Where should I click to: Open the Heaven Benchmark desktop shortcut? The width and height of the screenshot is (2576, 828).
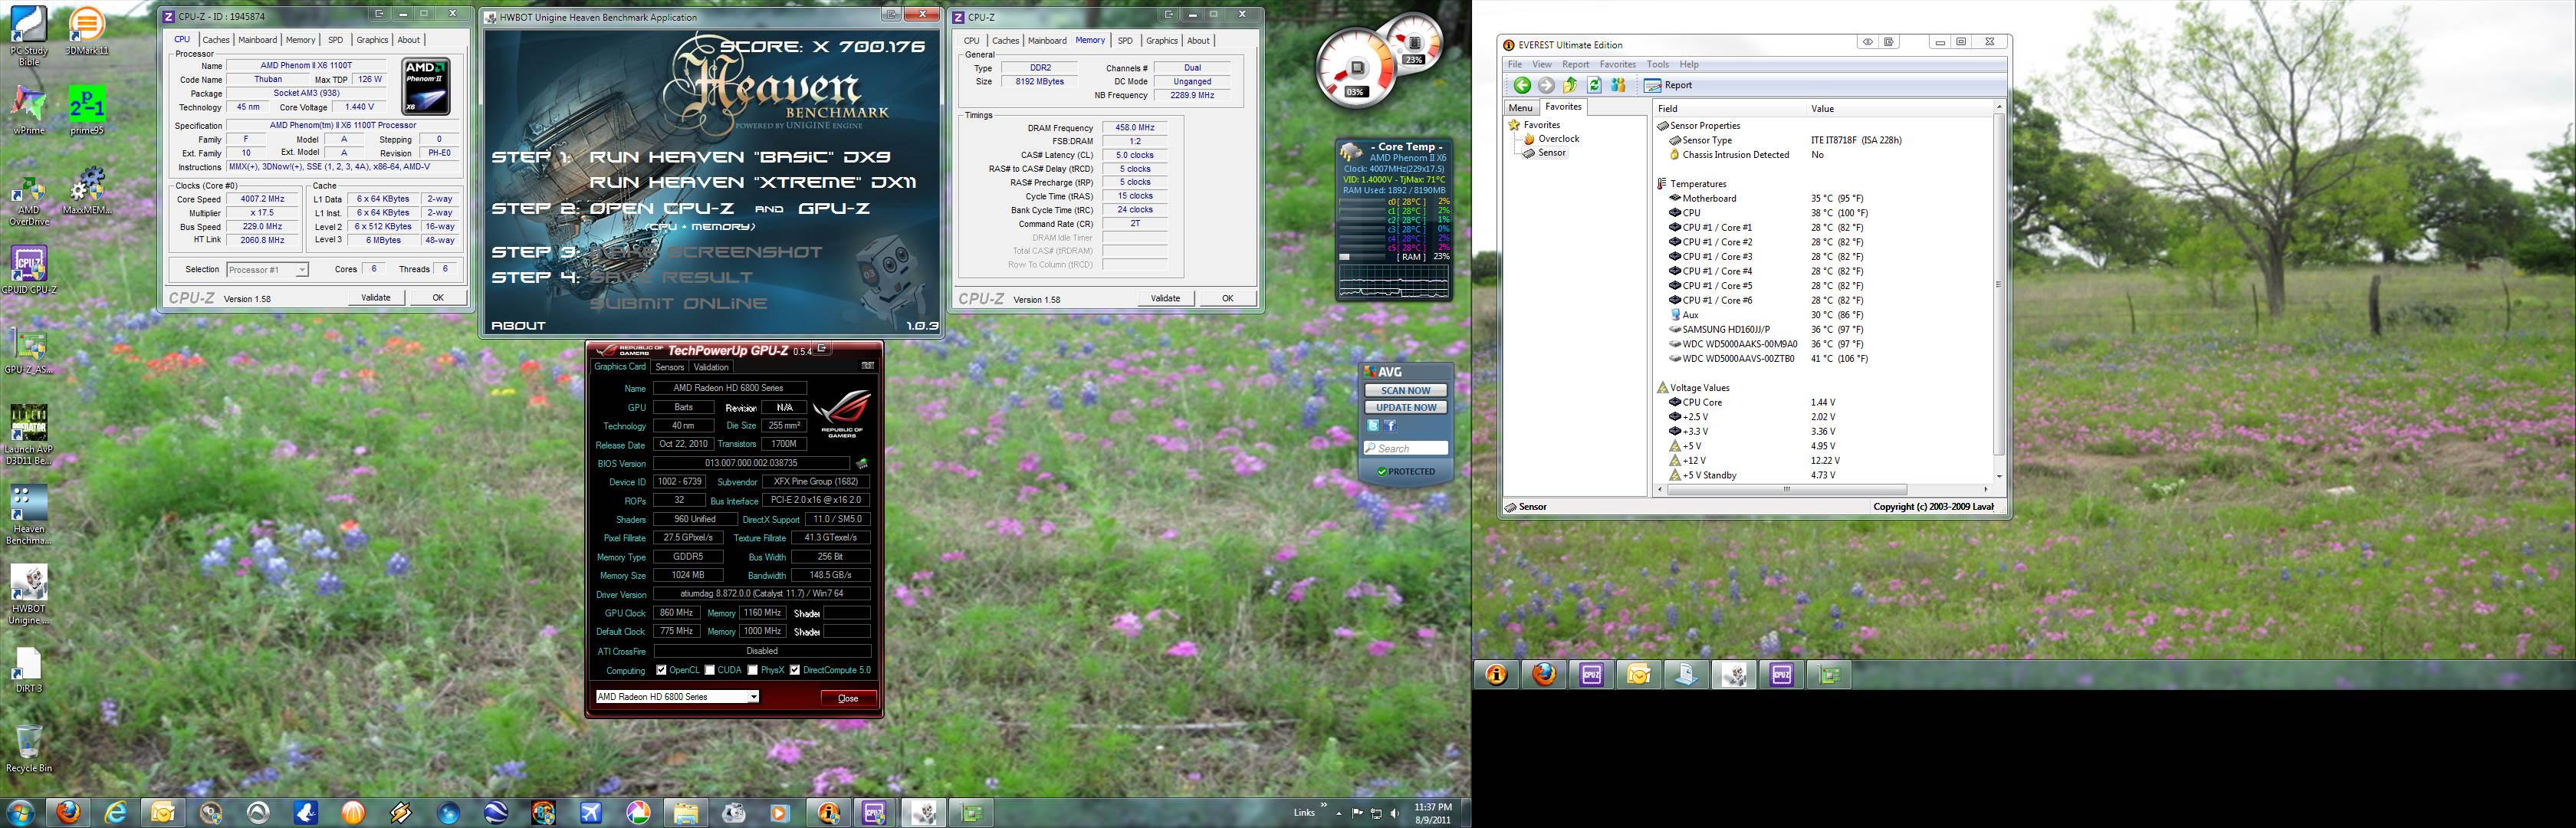(x=29, y=517)
